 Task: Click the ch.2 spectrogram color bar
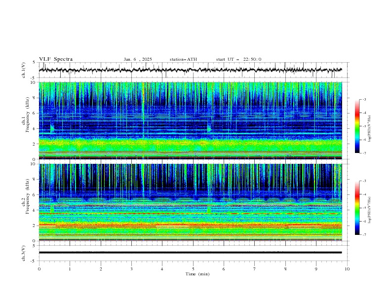pyautogui.click(x=357, y=208)
